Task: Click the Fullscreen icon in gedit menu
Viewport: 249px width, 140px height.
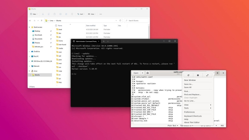Action: coord(207,75)
